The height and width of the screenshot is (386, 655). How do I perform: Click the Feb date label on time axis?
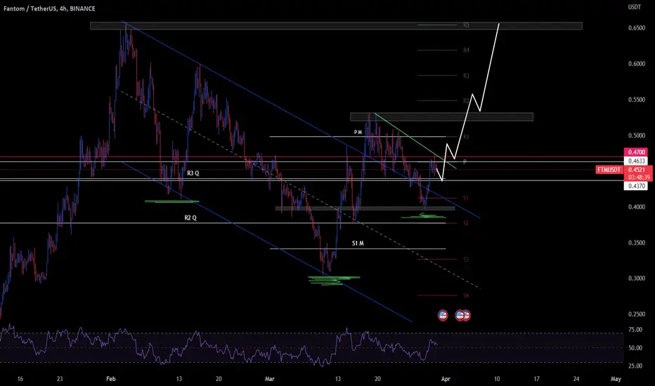(111, 379)
